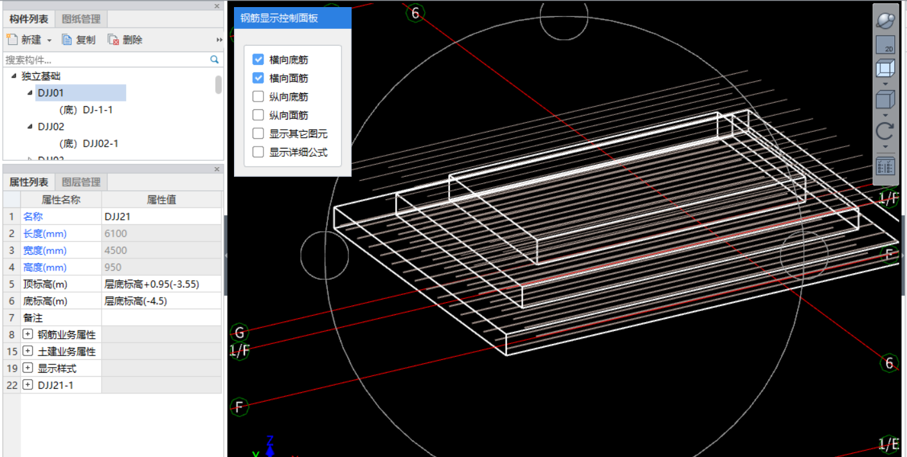Click the 属性名称 column header
The image size is (907, 457).
pyautogui.click(x=61, y=200)
